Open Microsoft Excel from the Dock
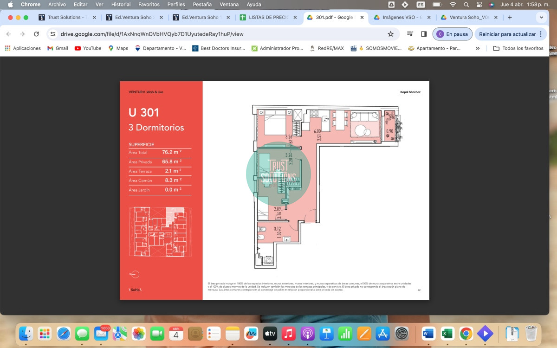557x348 pixels. [x=447, y=333]
